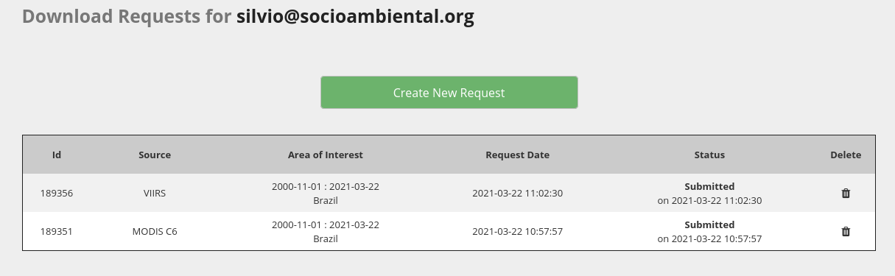Click the Submitted status of the MODIS C6 request
The image size is (895, 276).
click(x=709, y=225)
